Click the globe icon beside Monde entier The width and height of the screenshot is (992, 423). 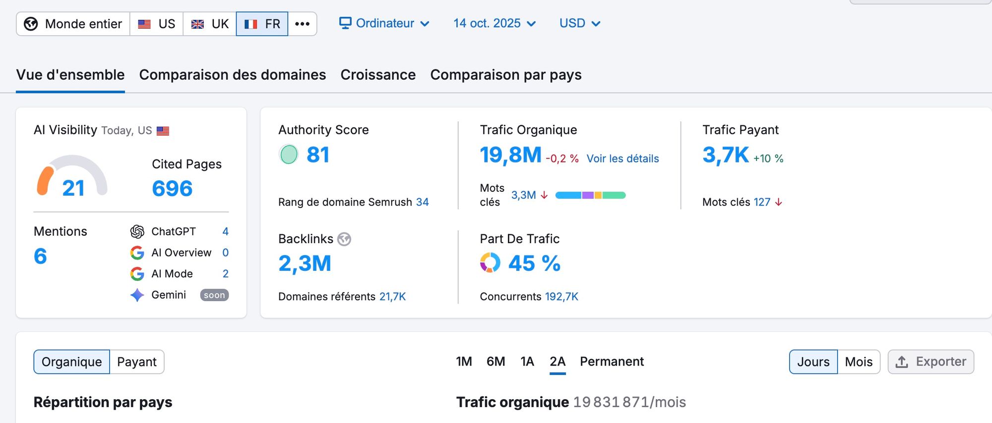(31, 24)
